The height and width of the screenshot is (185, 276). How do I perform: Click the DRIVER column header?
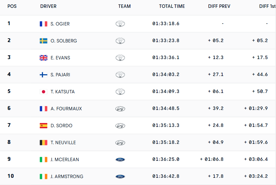click(x=48, y=6)
